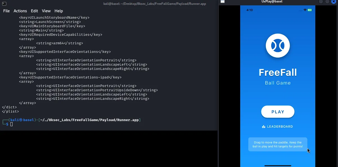The height and width of the screenshot is (167, 338).
Task: Click the FreeFall title text
Action: (x=278, y=73)
